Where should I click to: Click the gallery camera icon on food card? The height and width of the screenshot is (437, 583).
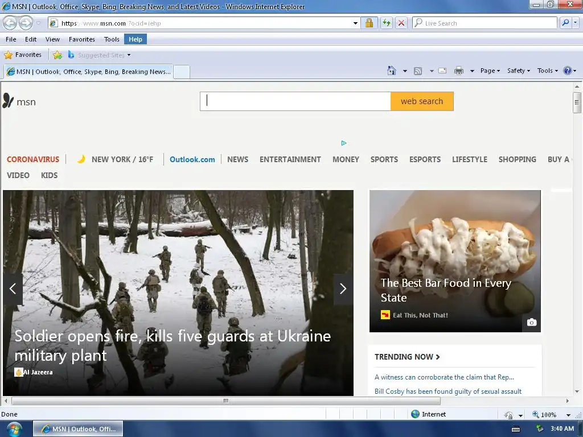tap(532, 322)
